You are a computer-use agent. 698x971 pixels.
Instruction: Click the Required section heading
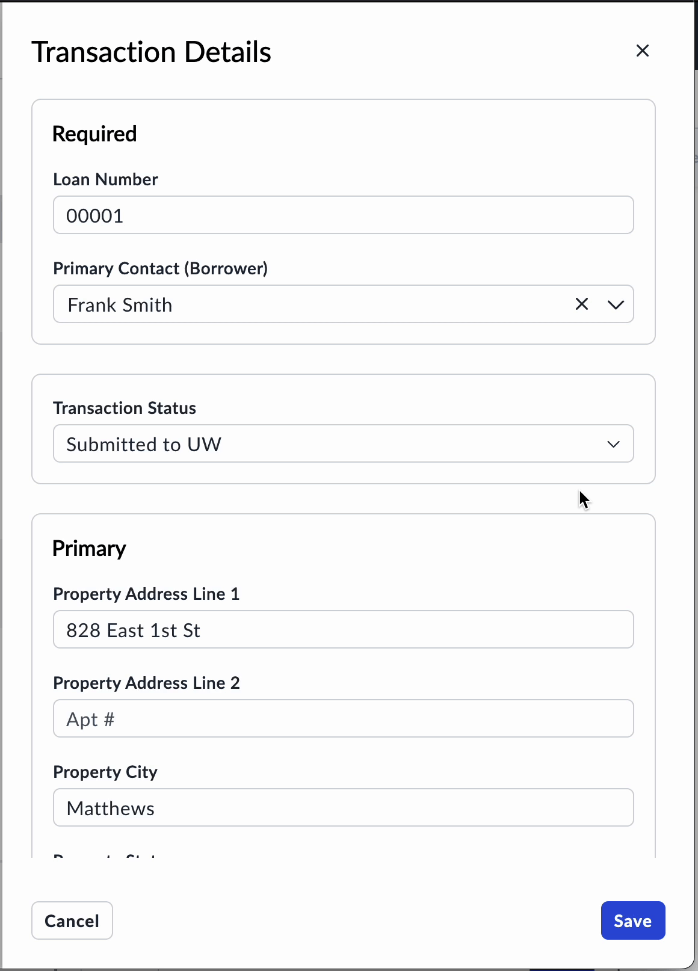click(x=94, y=134)
